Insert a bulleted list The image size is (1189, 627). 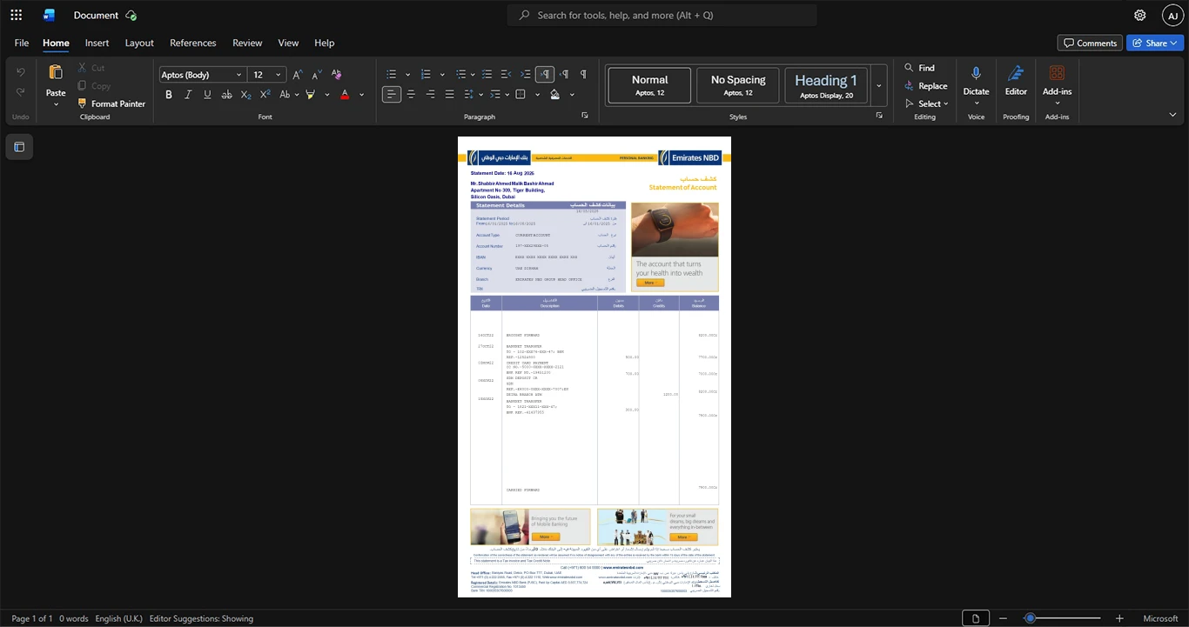click(392, 74)
